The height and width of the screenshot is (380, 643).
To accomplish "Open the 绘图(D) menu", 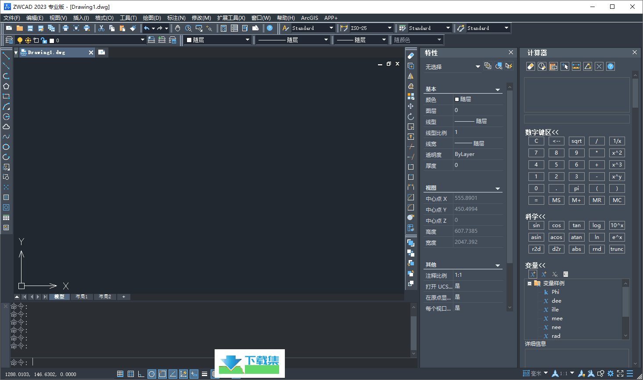I will (152, 18).
